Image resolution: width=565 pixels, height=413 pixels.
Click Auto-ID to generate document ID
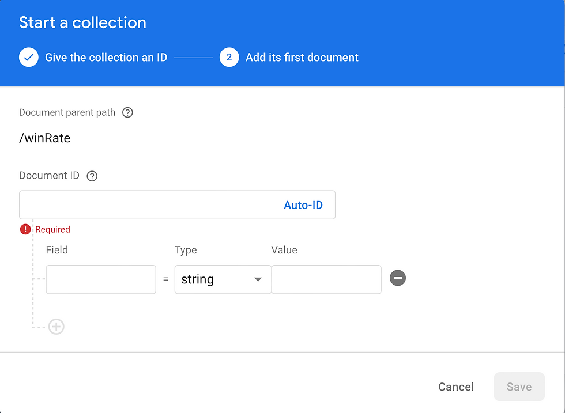303,205
